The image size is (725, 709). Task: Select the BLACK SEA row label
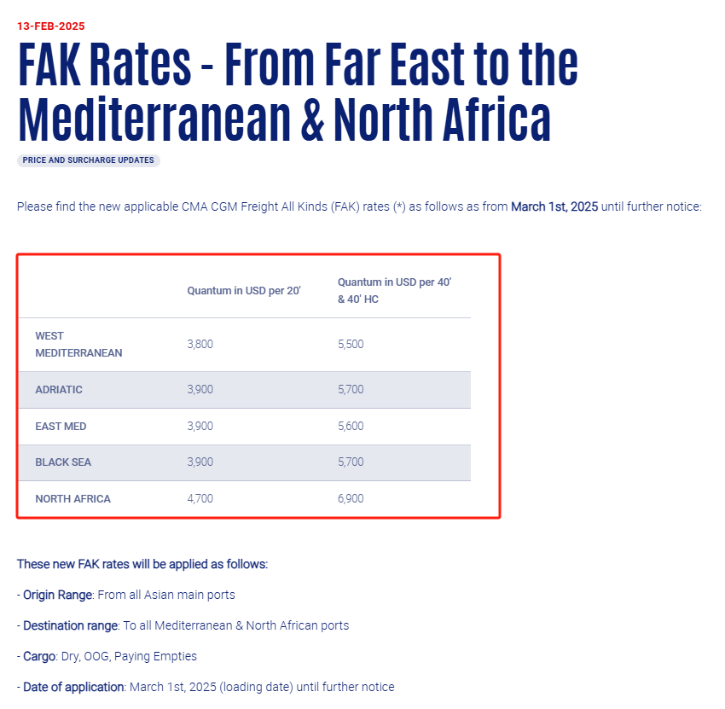tap(63, 462)
